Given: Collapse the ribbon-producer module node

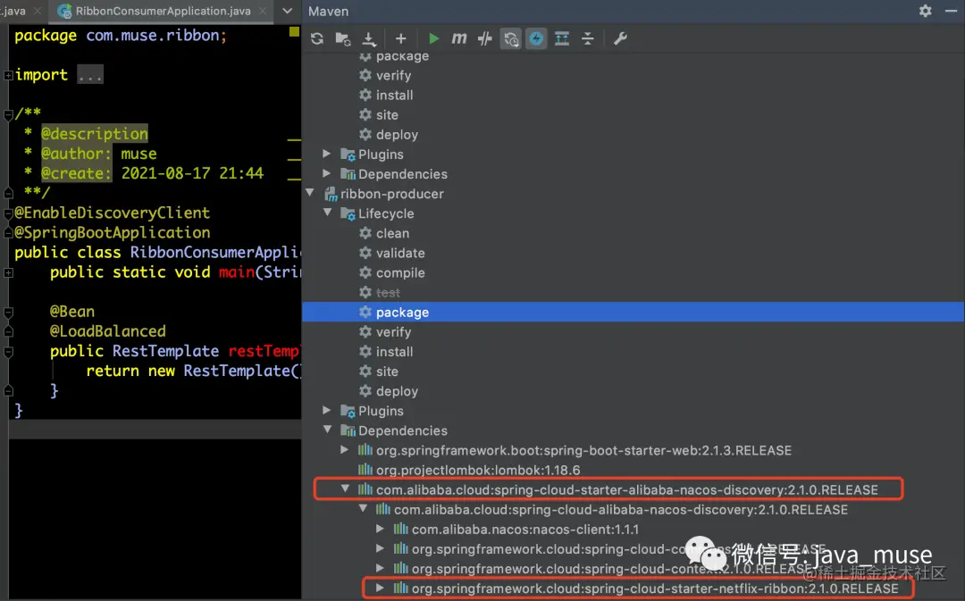Looking at the screenshot, I should coord(310,193).
